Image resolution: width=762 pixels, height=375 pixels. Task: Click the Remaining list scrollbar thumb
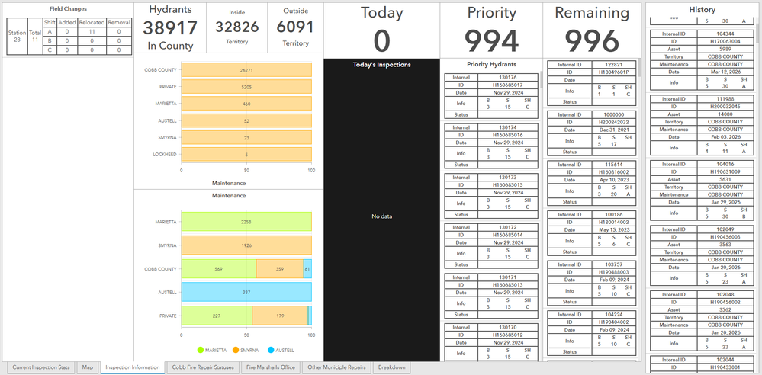pos(639,68)
